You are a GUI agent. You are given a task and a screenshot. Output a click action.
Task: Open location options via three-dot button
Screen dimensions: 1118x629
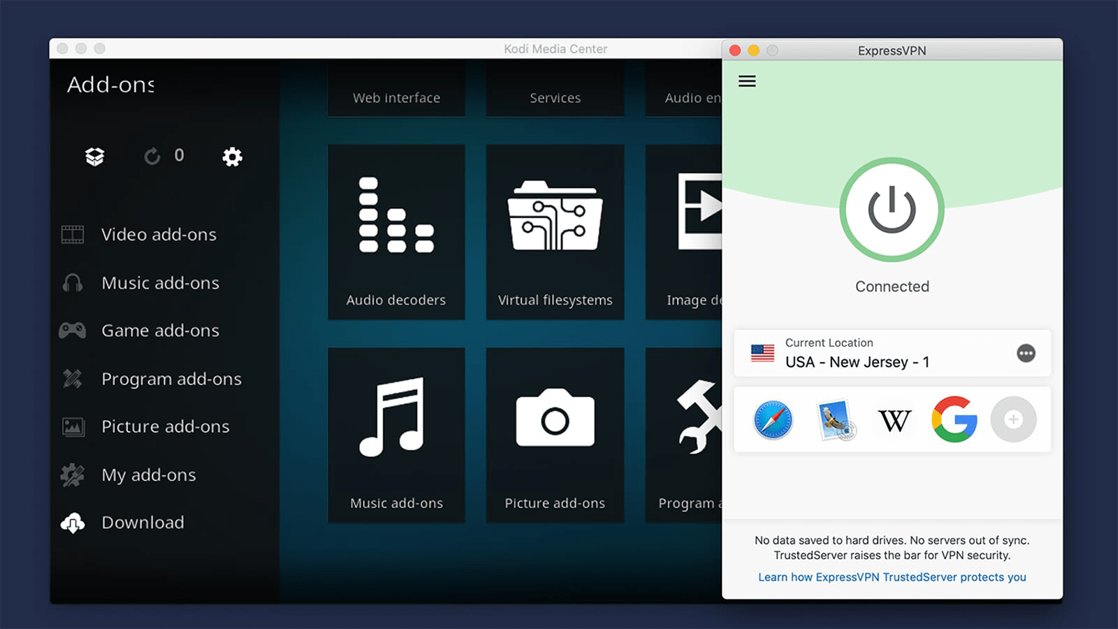click(x=1026, y=353)
